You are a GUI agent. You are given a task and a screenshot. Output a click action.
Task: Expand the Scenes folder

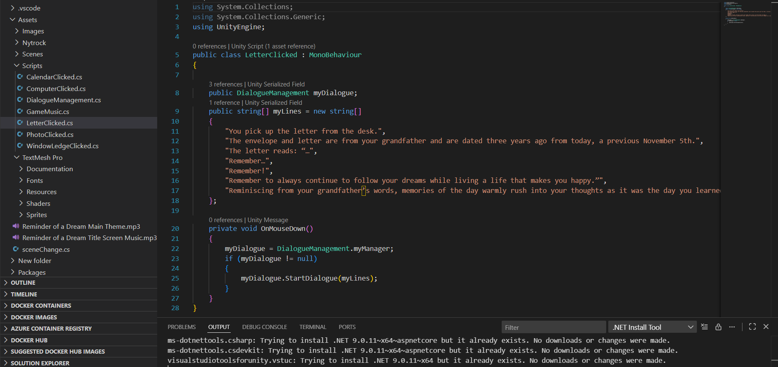click(x=17, y=54)
